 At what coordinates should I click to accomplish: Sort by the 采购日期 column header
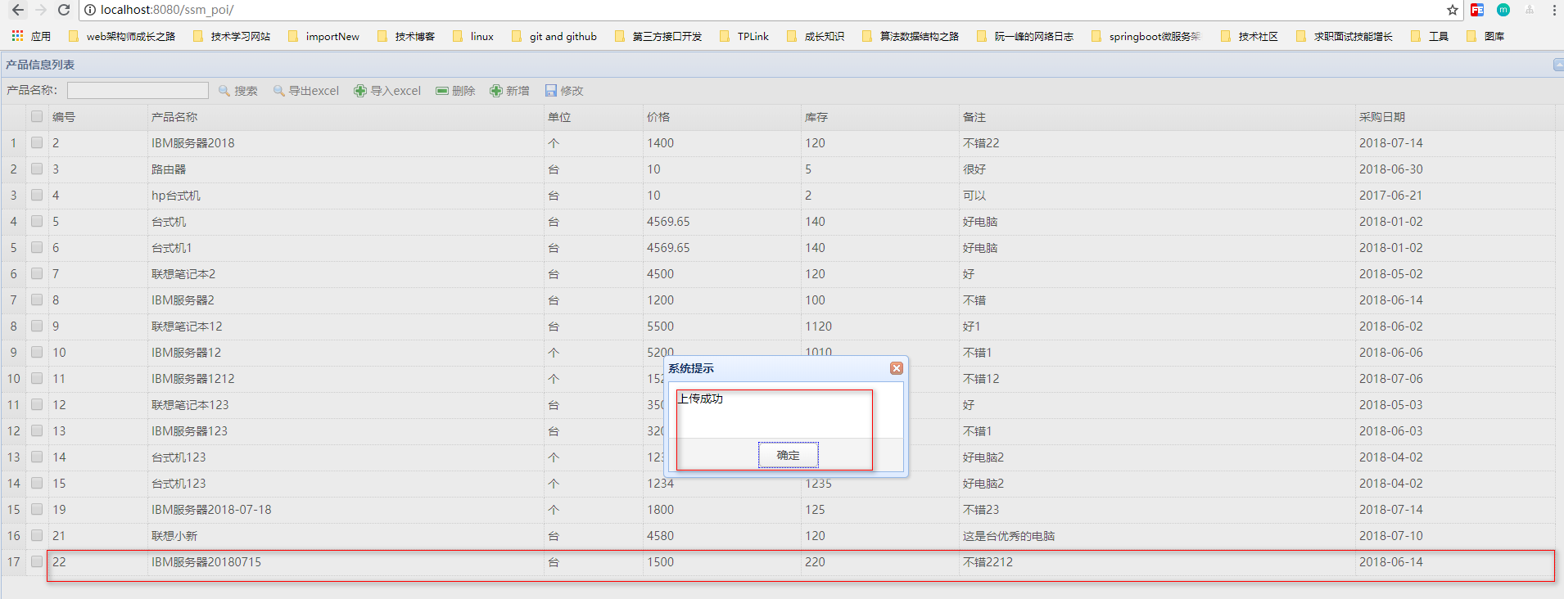(1455, 117)
